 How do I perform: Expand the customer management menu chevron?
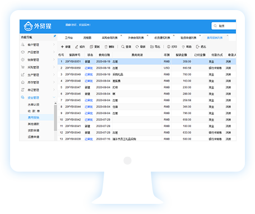pos(54,44)
